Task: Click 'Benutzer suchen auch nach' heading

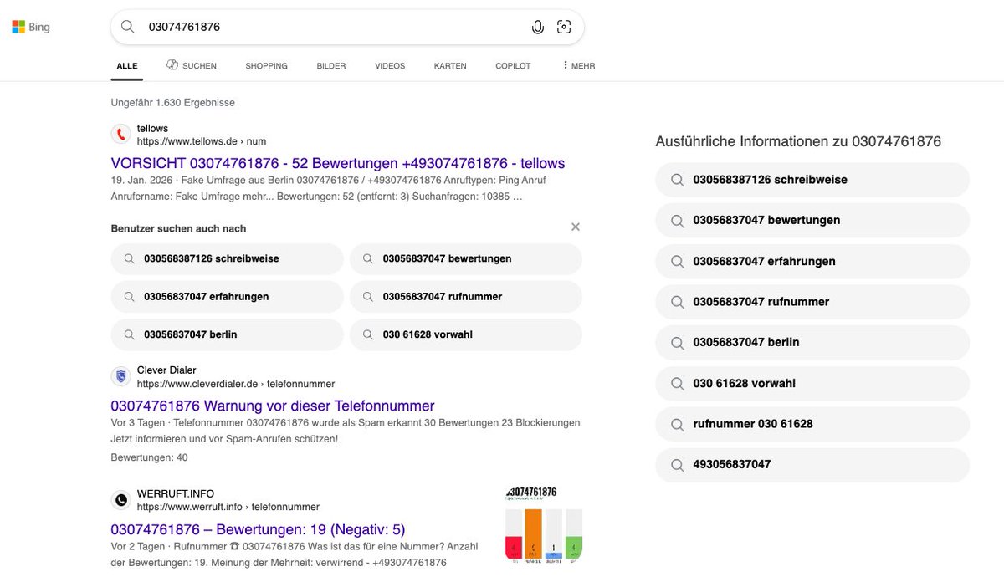Action: click(x=178, y=228)
